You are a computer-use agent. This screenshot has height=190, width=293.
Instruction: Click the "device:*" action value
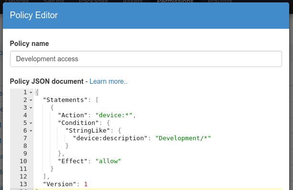click(114, 115)
